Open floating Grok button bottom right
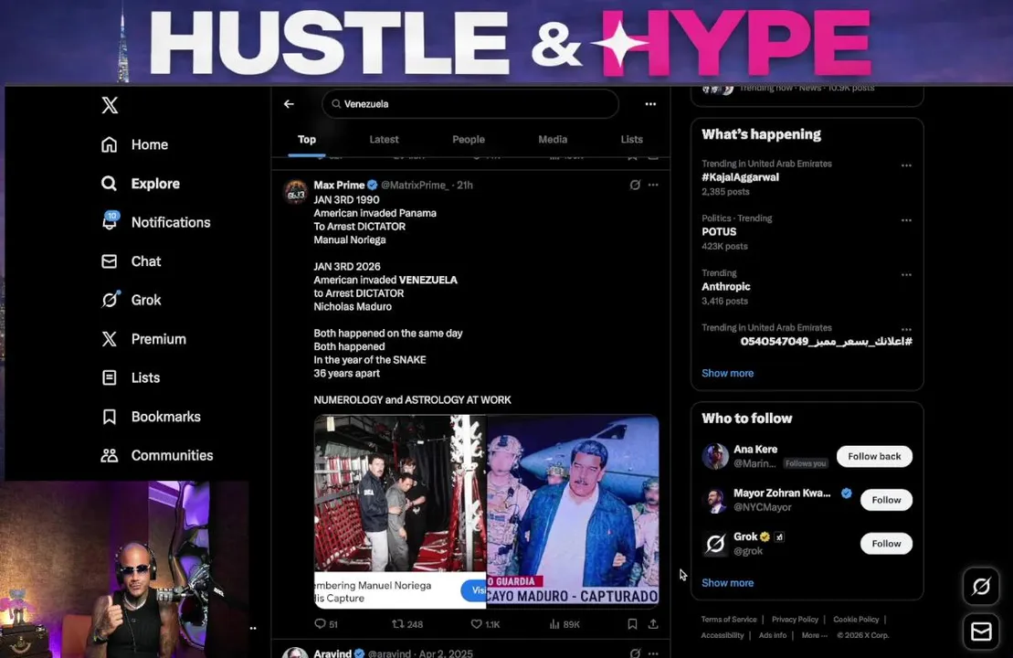 click(x=981, y=586)
